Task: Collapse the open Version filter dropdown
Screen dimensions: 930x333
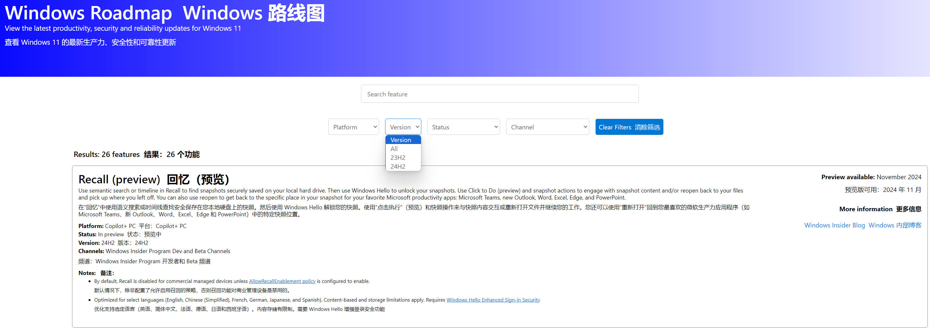Action: click(x=403, y=127)
